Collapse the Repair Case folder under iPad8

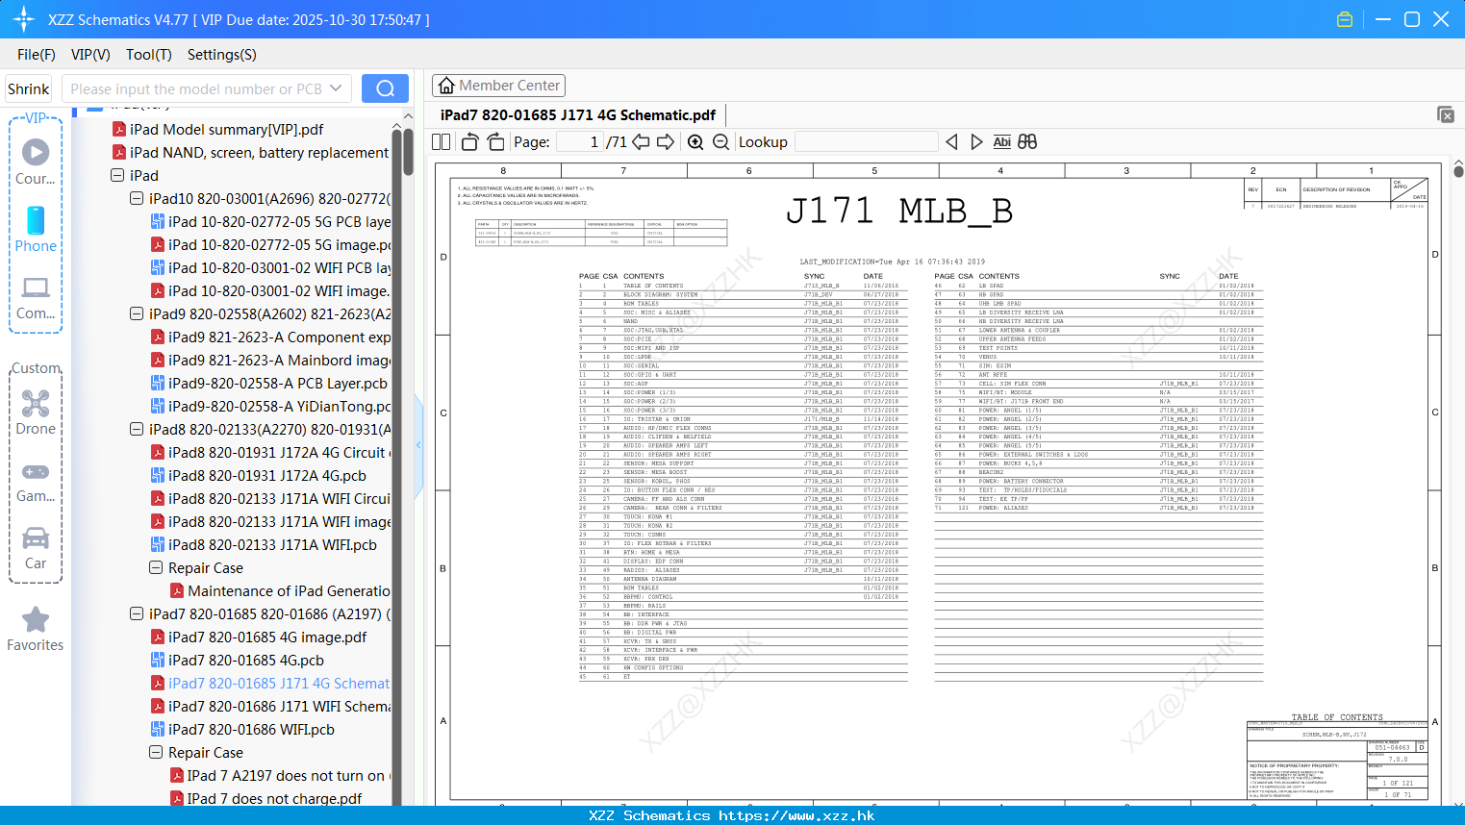pos(156,567)
